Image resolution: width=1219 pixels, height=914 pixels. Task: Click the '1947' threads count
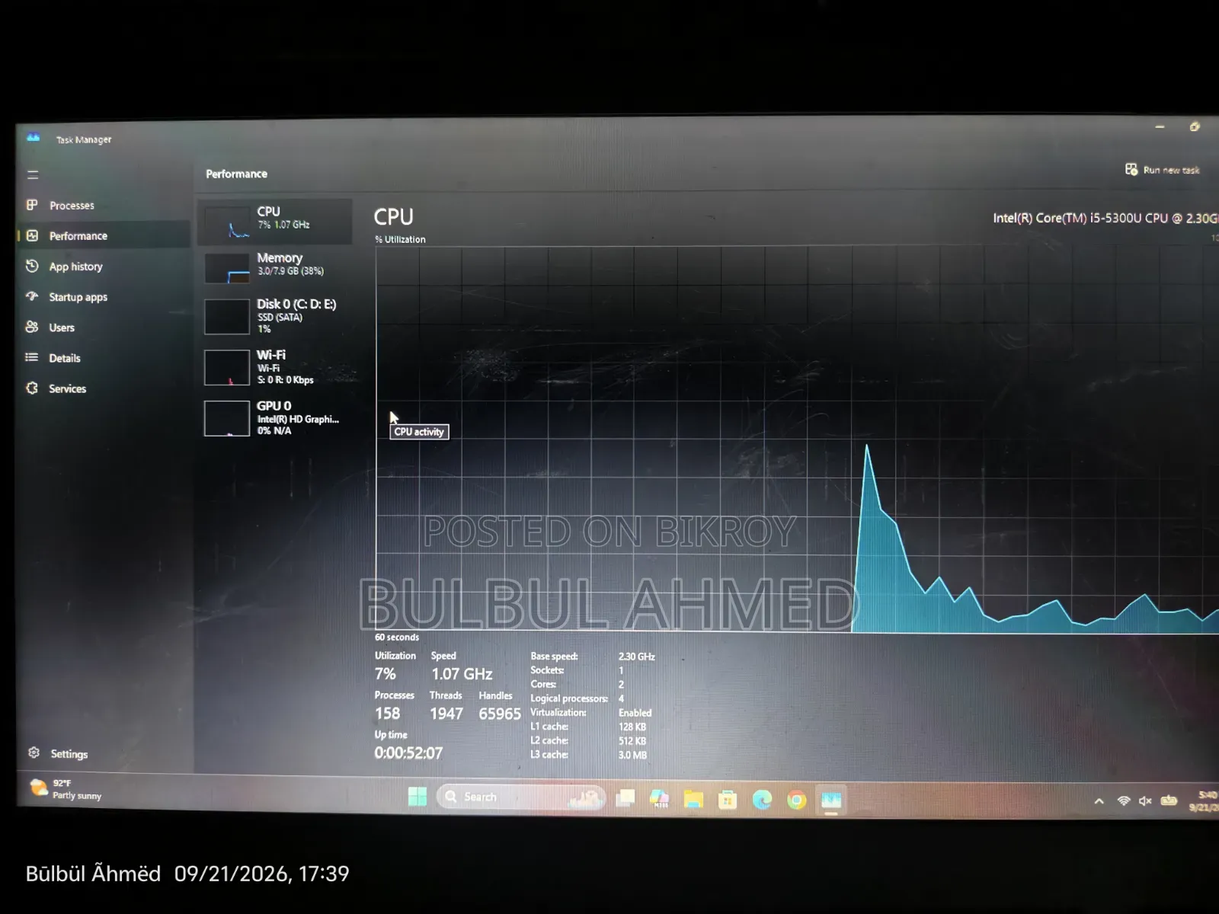446,714
